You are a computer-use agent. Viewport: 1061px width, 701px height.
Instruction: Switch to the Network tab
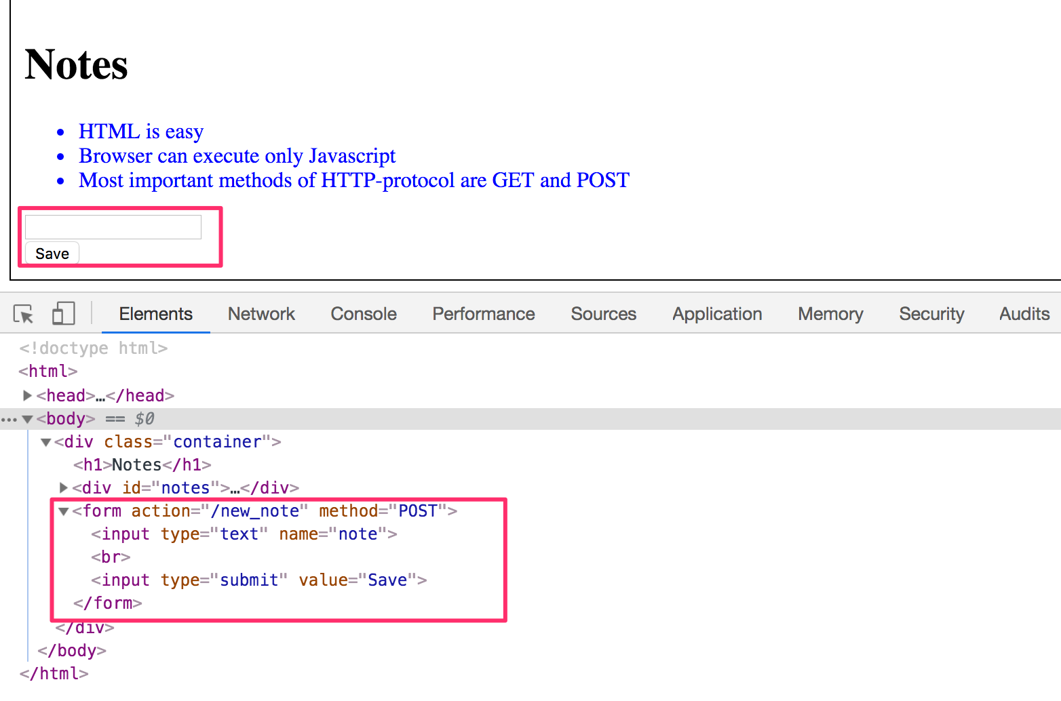[261, 314]
